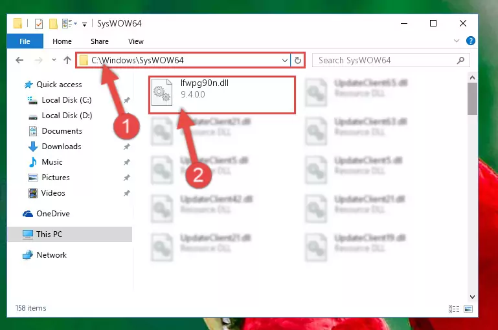Unpin Videos using its pin icon
This screenshot has width=498, height=330.
127,193
